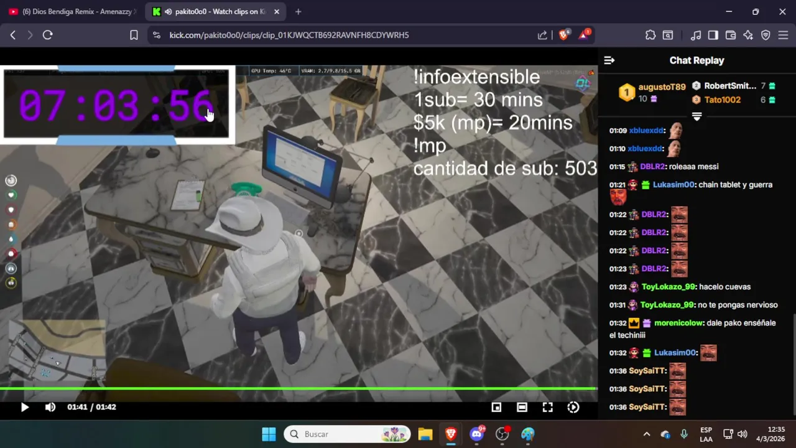796x448 pixels.
Task: Mute the video with the volume icon
Action: pyautogui.click(x=50, y=407)
